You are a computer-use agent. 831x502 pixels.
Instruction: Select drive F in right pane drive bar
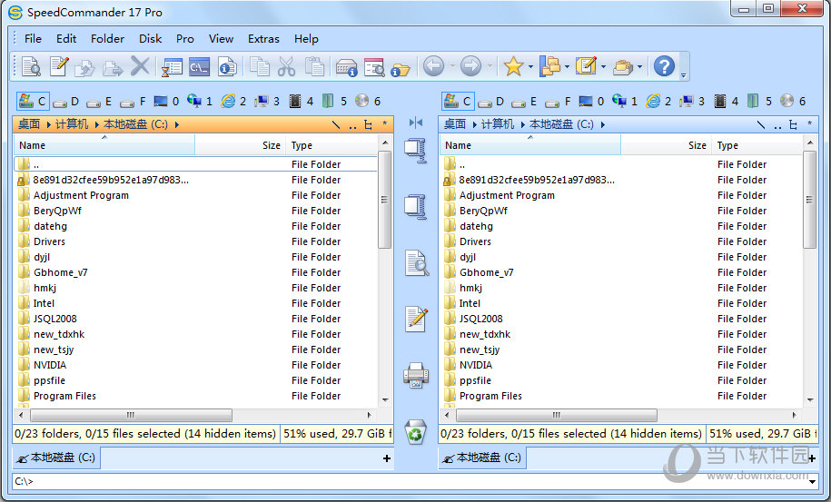tap(559, 101)
